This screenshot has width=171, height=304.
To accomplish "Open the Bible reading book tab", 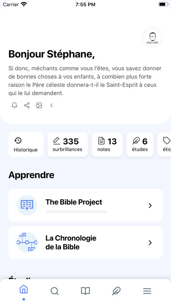I will point(85,291).
